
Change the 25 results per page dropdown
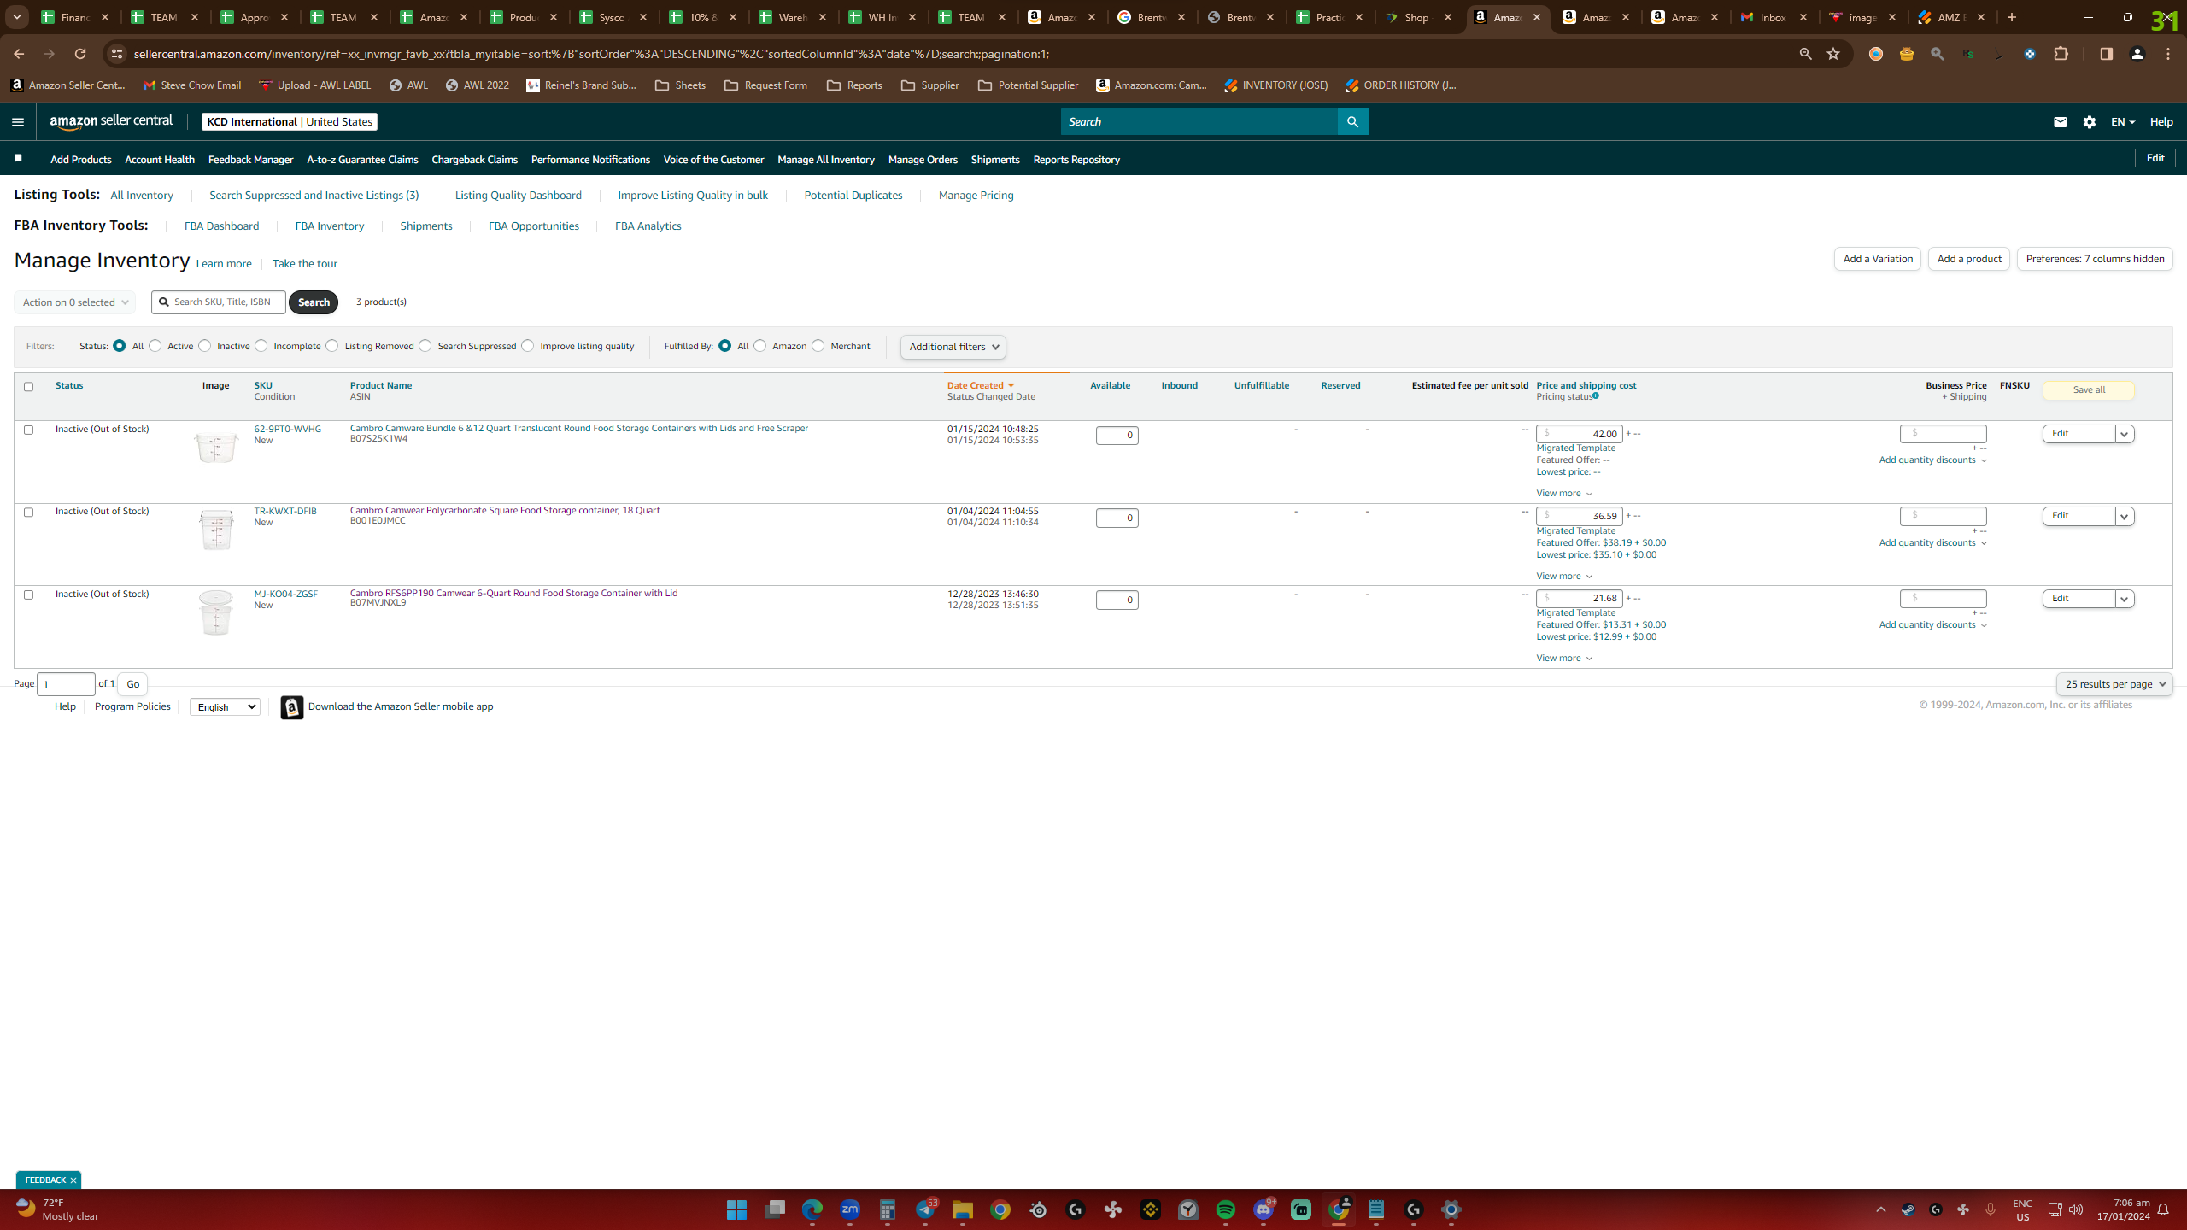tap(2114, 684)
